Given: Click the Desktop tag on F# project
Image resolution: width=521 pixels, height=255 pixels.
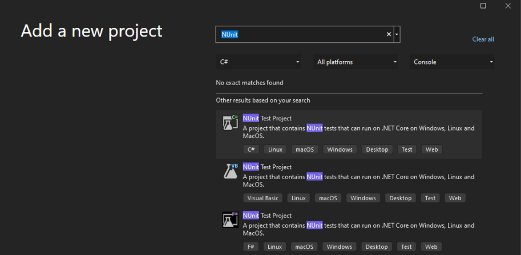Looking at the screenshot, I should (376, 246).
